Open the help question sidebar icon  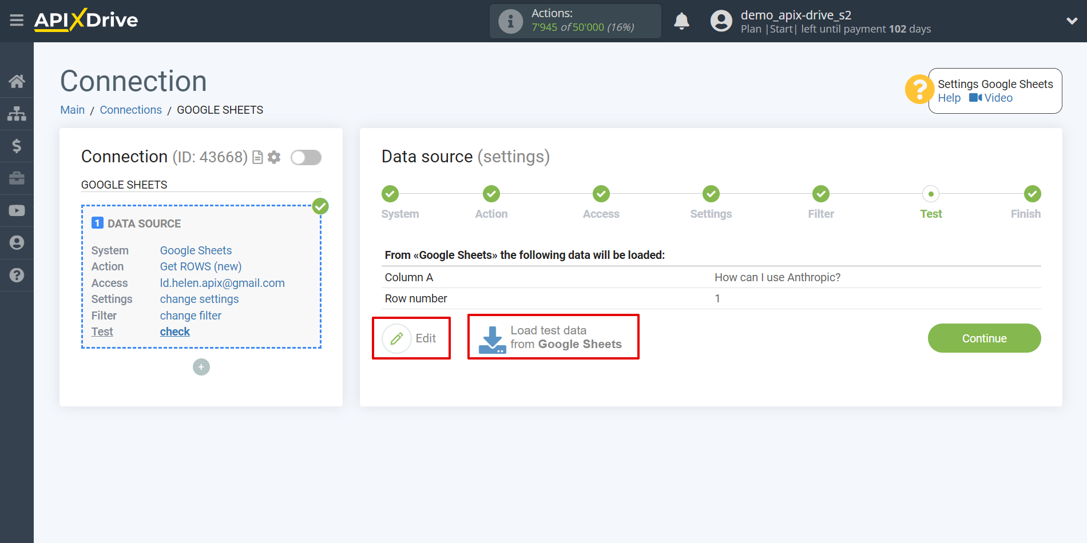coord(17,275)
